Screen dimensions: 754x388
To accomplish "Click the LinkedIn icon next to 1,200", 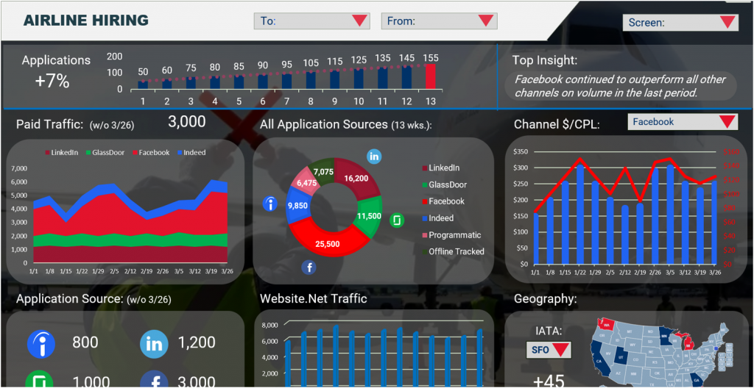I will [x=154, y=343].
